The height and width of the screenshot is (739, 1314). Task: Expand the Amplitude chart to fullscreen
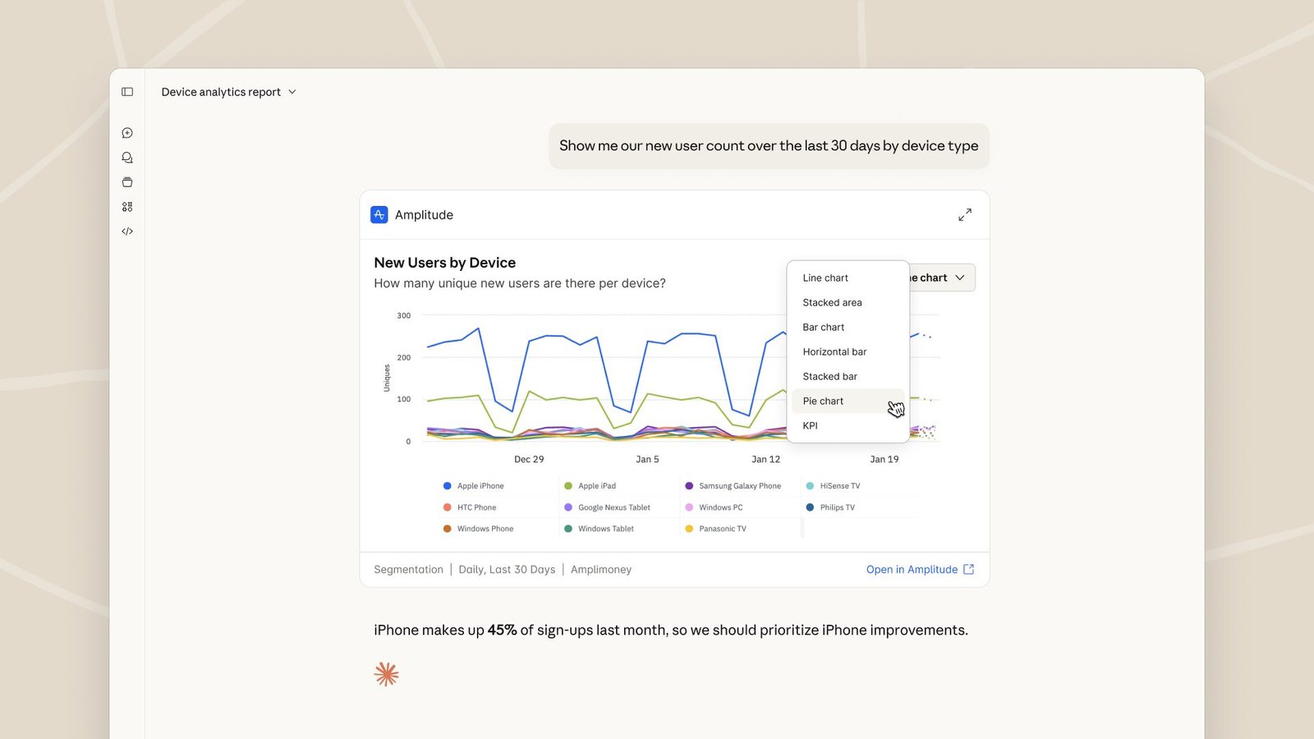965,214
